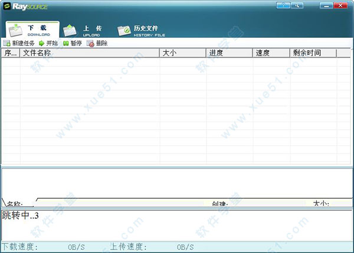Image resolution: width=354 pixels, height=253 pixels.
Task: Click the 进度 column header
Action: click(x=230, y=53)
